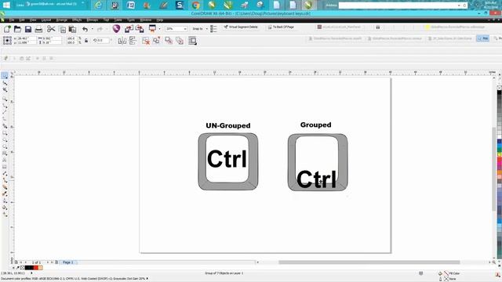Click the document palette eyedropper icon
The image size is (502, 282).
tap(18, 268)
